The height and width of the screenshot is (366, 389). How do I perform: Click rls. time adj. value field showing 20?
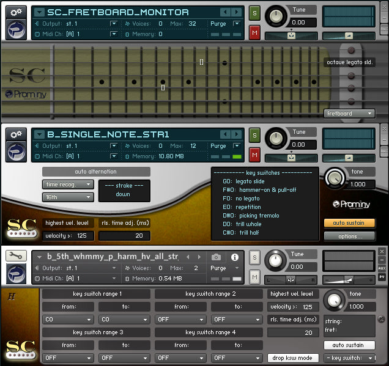pyautogui.click(x=125, y=236)
